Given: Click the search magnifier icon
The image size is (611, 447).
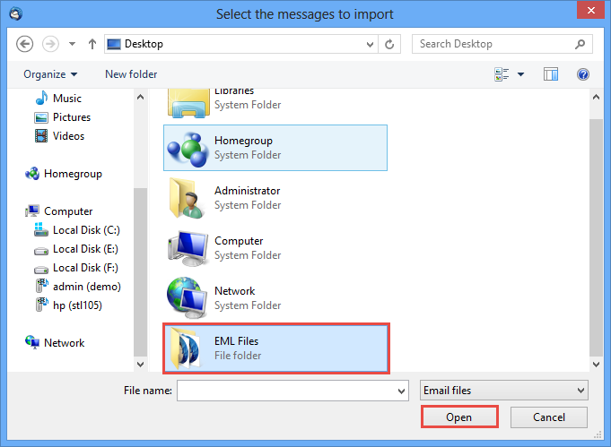Looking at the screenshot, I should click(x=580, y=44).
